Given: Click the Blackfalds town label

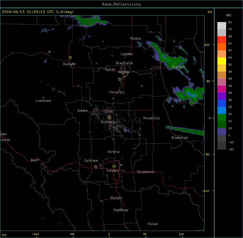Looking at the screenshot, I should (x=124, y=63).
